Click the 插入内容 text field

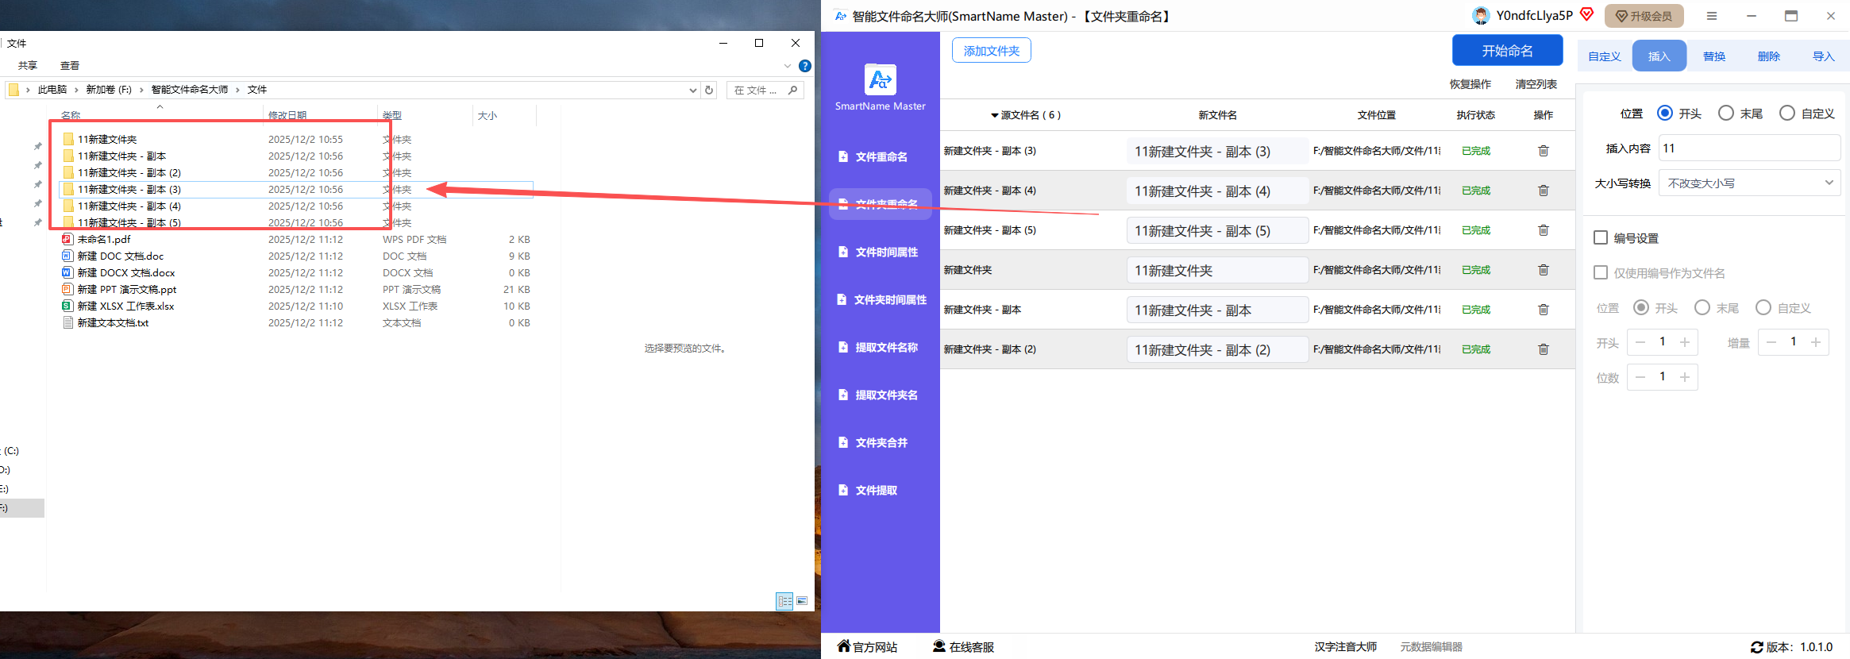(1748, 148)
